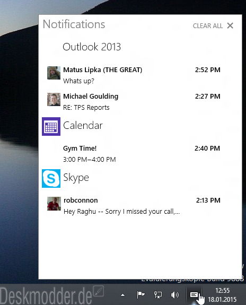Show hidden tray icons arrow

click(x=122, y=295)
